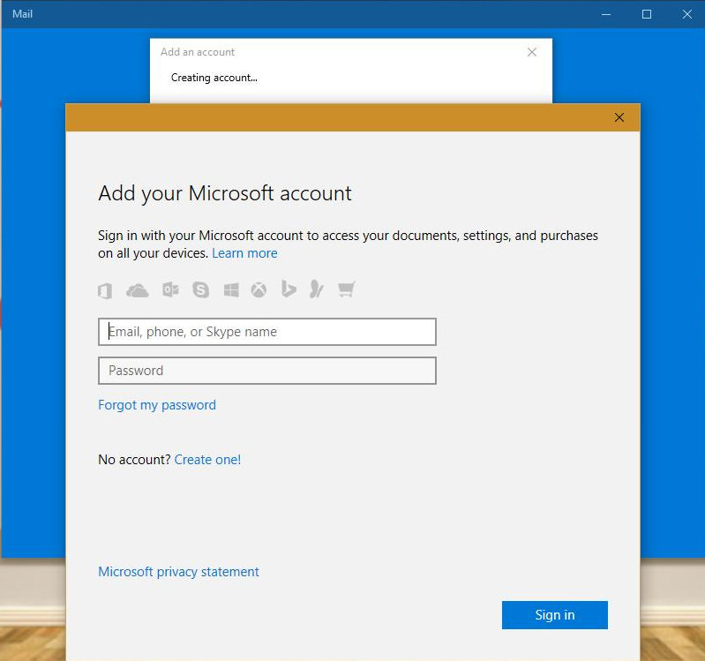Screen dimensions: 705x661
Task: Focus the Email, phone, or Skype name field
Action: click(267, 332)
